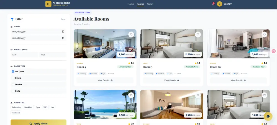Open the notifications bell icon

(213, 4)
